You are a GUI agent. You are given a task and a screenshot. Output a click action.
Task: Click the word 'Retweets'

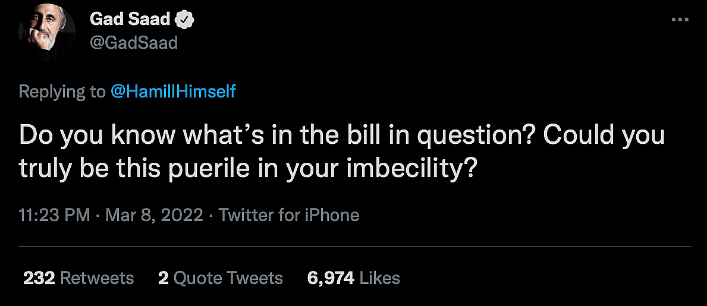click(97, 277)
